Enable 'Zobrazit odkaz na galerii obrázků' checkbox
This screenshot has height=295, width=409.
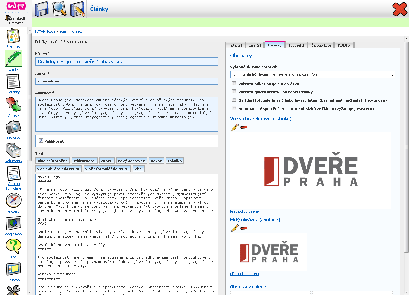[x=234, y=83]
